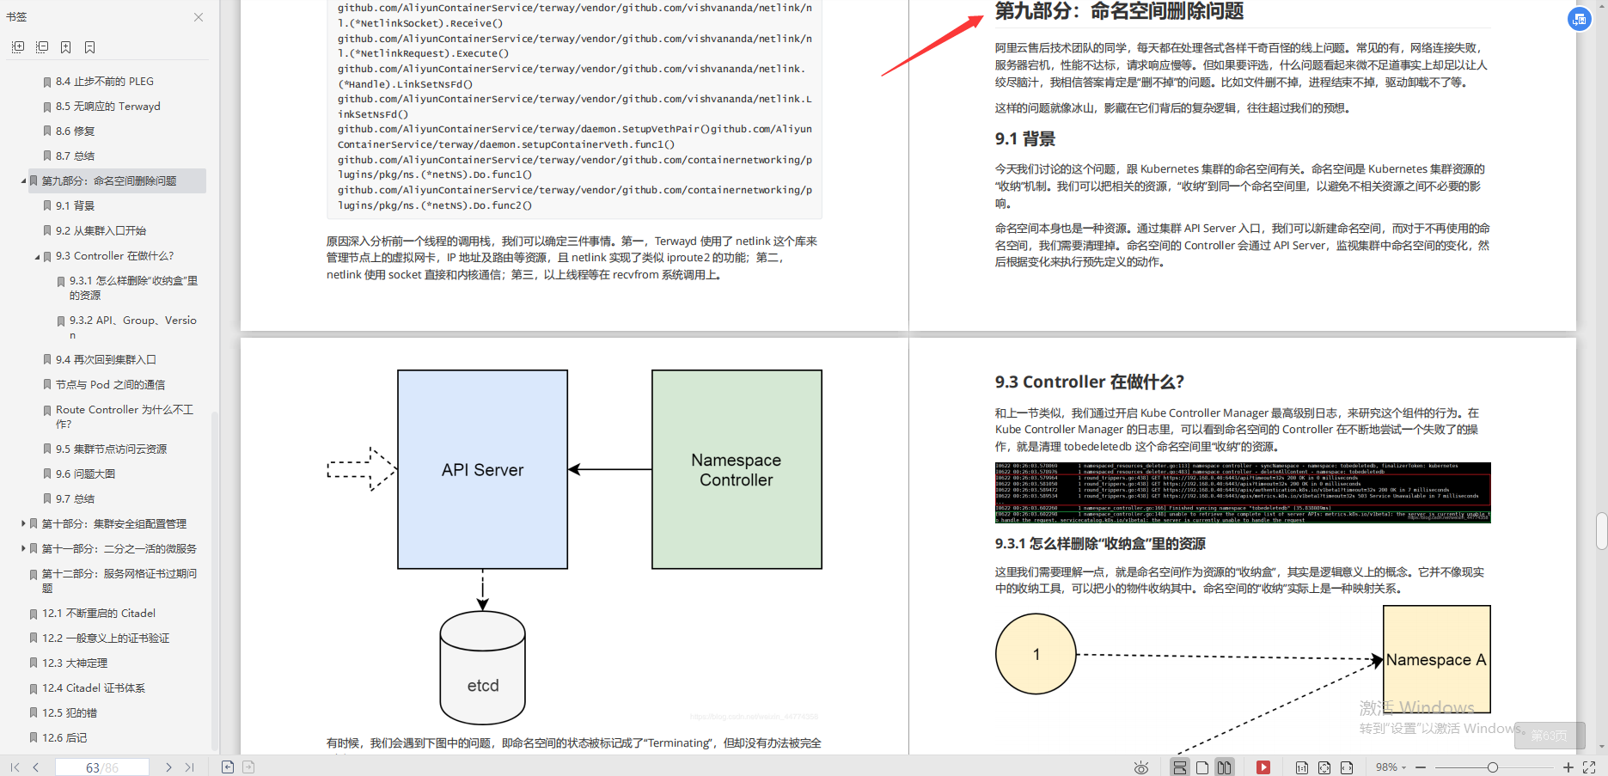Click the bookmarks panel scrollbar
1608x776 pixels.
pyautogui.click(x=214, y=582)
